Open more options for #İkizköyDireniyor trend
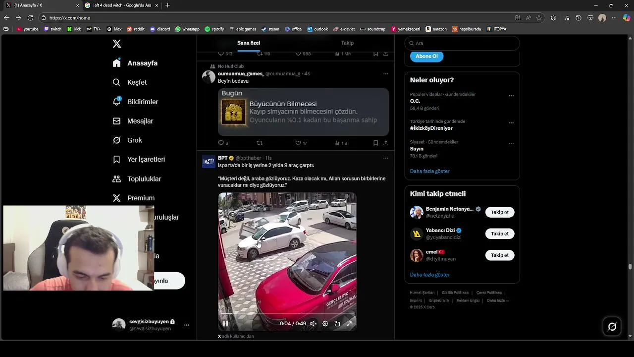The image size is (634, 357). pyautogui.click(x=511, y=123)
